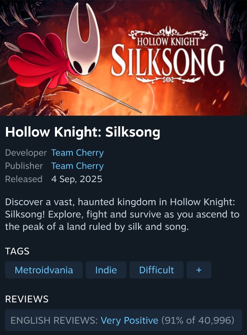This screenshot has height=335, width=247.
Task: Open the Very Positive reviews link
Action: pyautogui.click(x=129, y=320)
